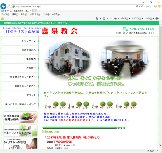
Task: Click the 福井伝道所 banner image
Action: tap(21, 117)
